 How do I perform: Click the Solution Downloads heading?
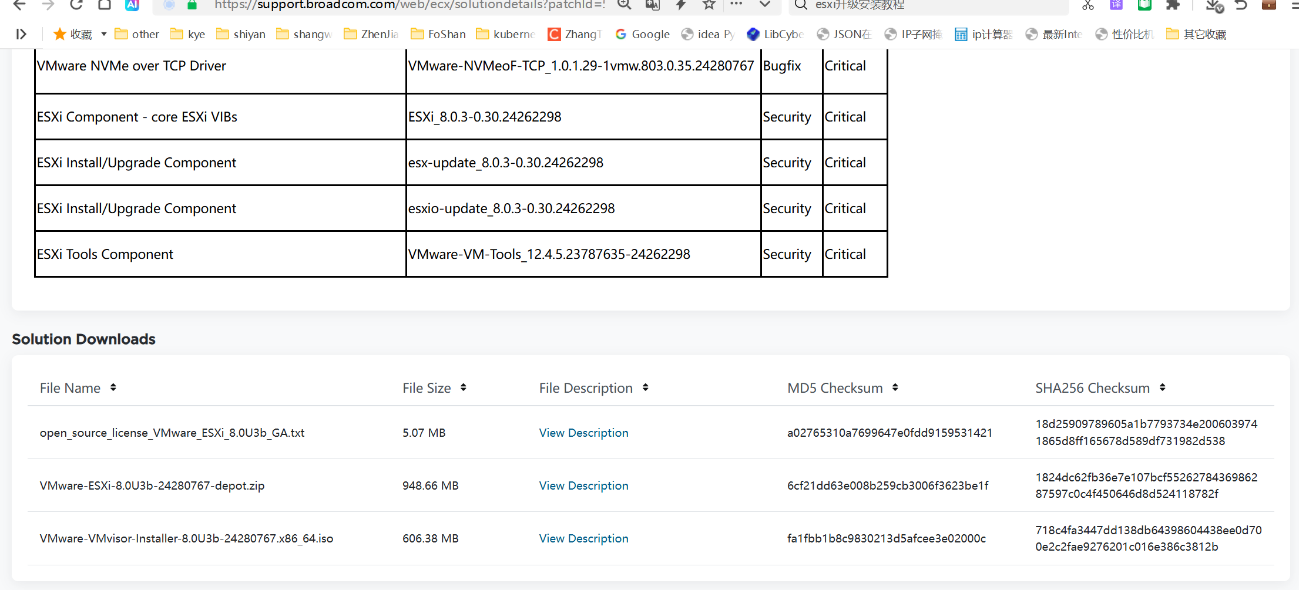[83, 339]
